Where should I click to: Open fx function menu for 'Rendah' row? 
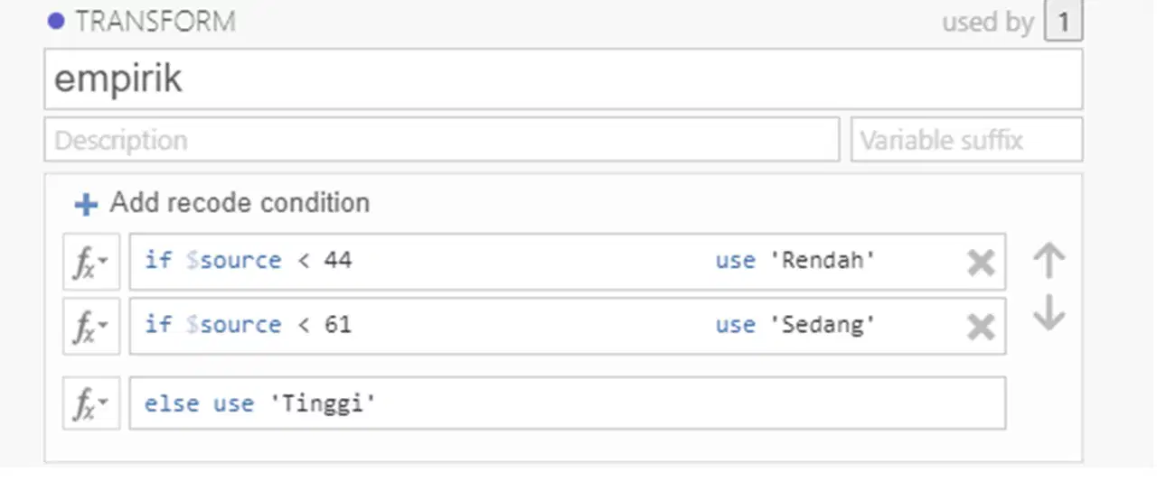point(91,262)
